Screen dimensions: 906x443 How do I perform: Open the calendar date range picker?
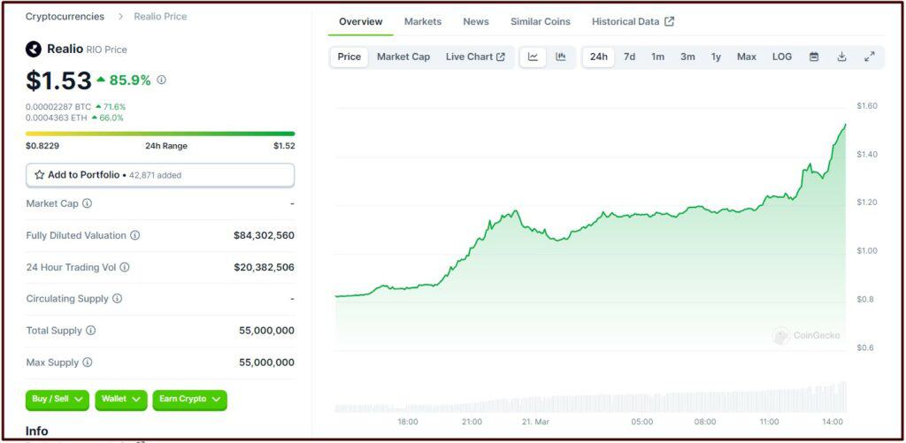[814, 57]
